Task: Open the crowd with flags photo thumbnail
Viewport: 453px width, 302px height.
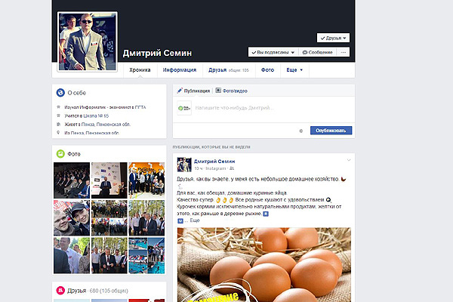Action: pyautogui.click(x=109, y=218)
